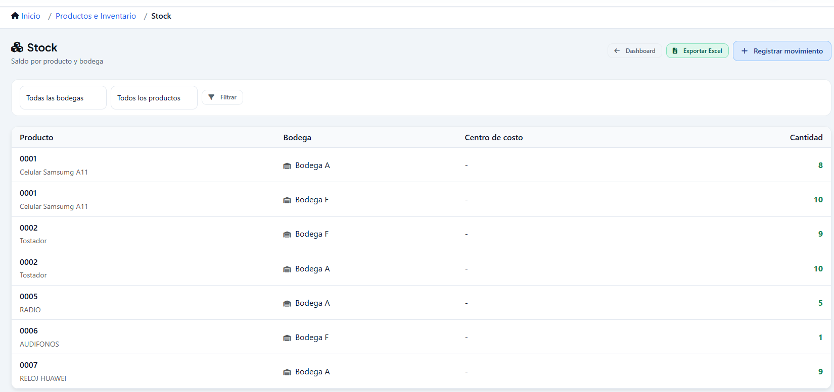
Task: Click the Producto column header
Action: (x=36, y=137)
